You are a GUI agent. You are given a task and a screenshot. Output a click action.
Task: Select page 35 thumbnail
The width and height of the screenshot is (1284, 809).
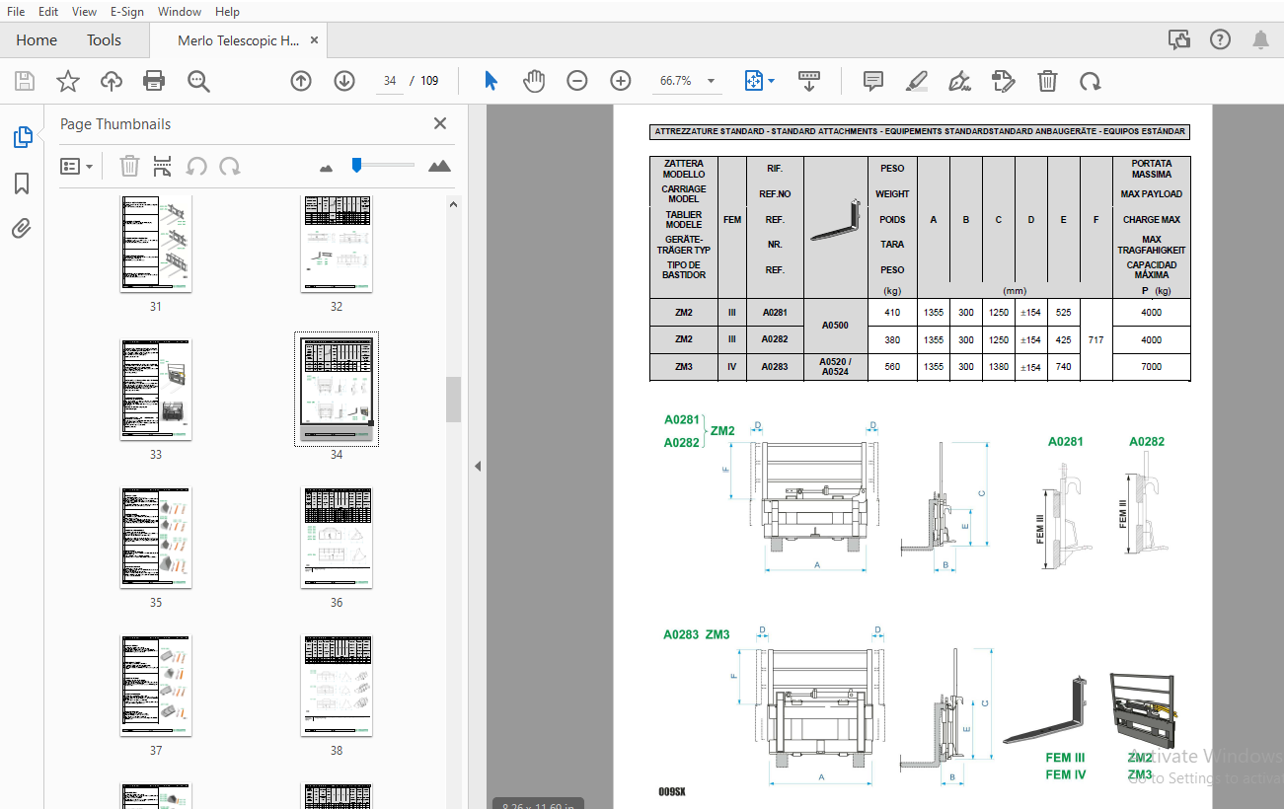pos(156,537)
